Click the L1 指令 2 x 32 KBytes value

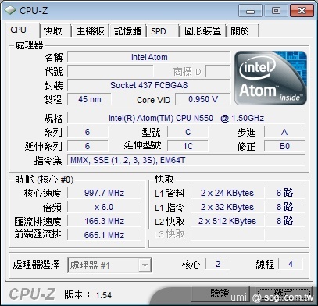tap(227, 207)
